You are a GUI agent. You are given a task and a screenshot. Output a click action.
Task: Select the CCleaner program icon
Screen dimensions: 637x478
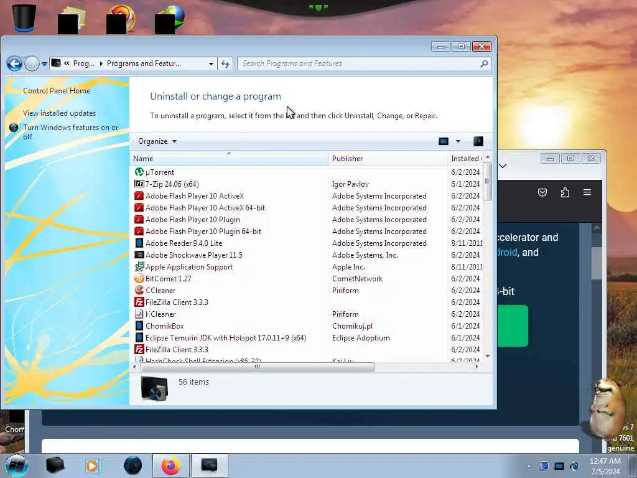coord(139,290)
